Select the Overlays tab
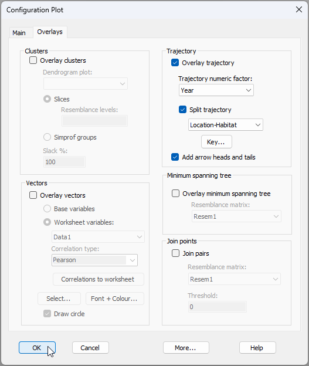Viewport: 309px width, 366px height. coord(50,32)
